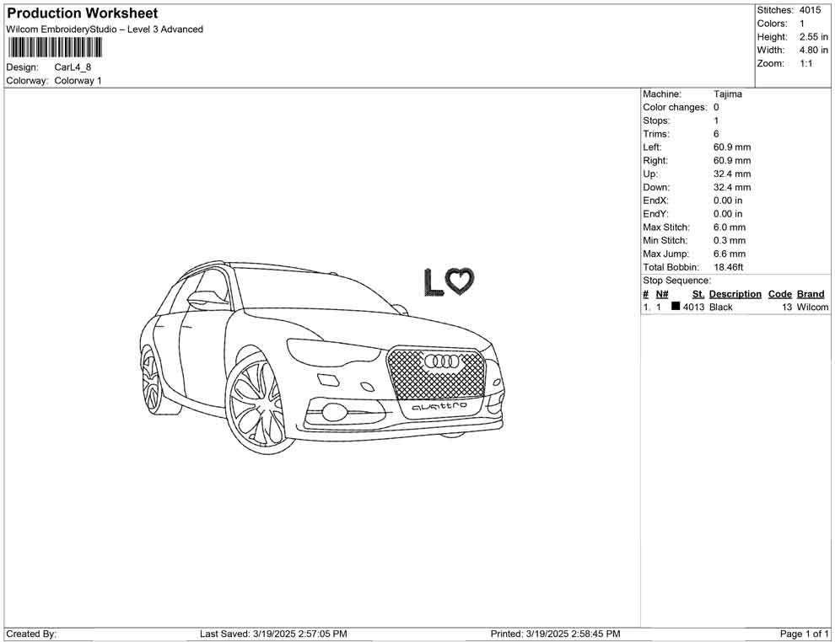The height and width of the screenshot is (642, 835).
Task: Click the Page 1 of 1 footer text
Action: coord(804,634)
